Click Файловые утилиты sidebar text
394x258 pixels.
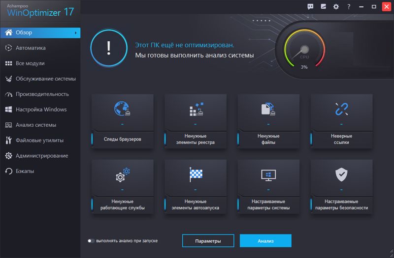coord(39,141)
